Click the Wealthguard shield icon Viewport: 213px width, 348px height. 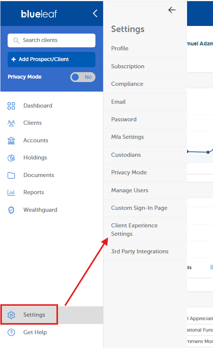tap(11, 210)
